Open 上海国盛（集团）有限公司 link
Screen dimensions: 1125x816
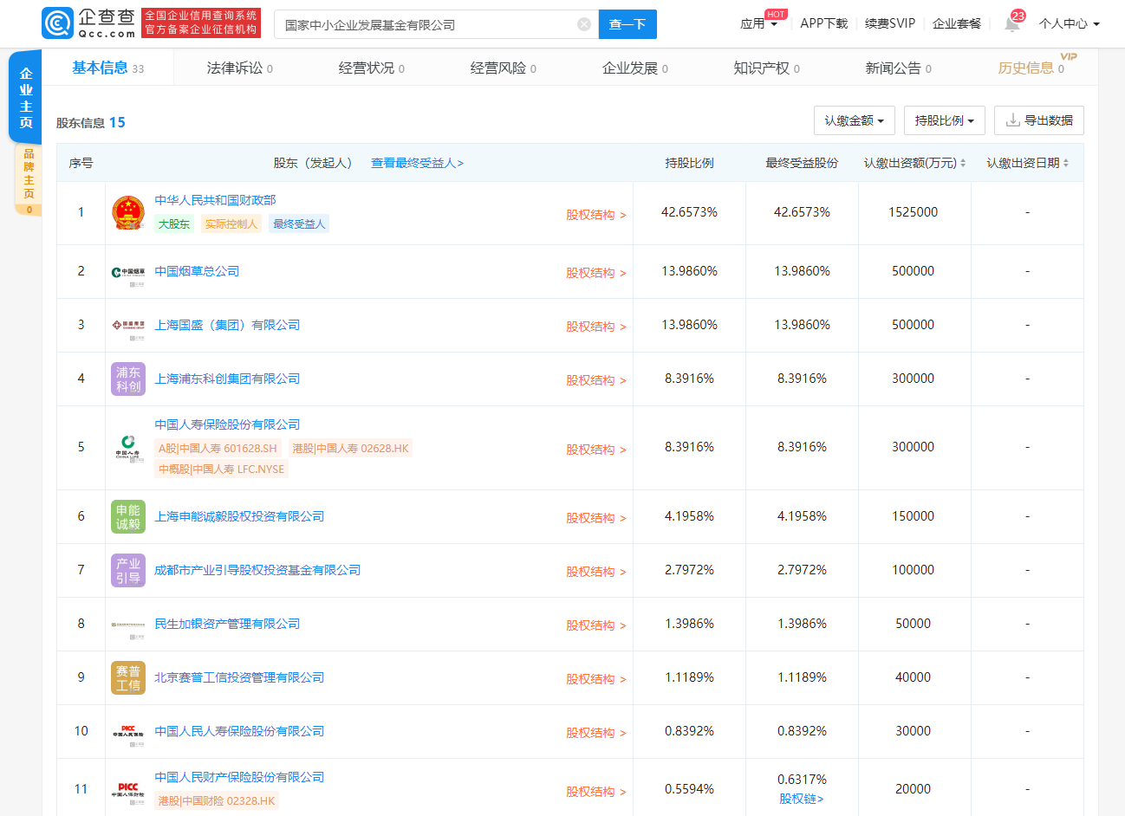[227, 325]
